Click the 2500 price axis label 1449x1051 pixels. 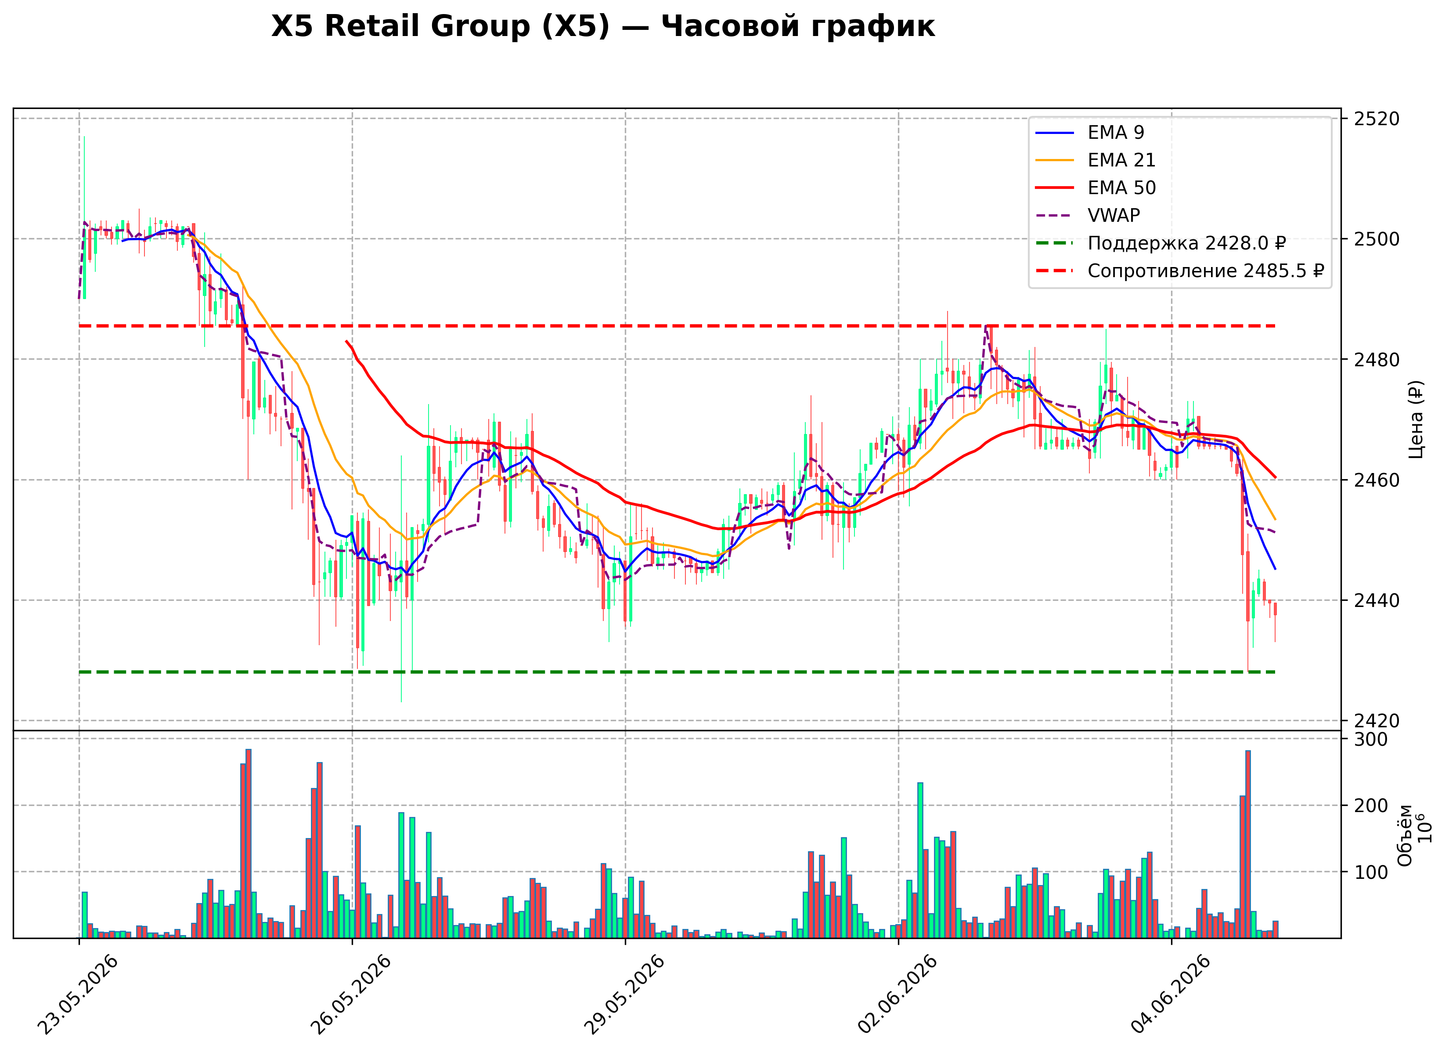(x=1376, y=239)
